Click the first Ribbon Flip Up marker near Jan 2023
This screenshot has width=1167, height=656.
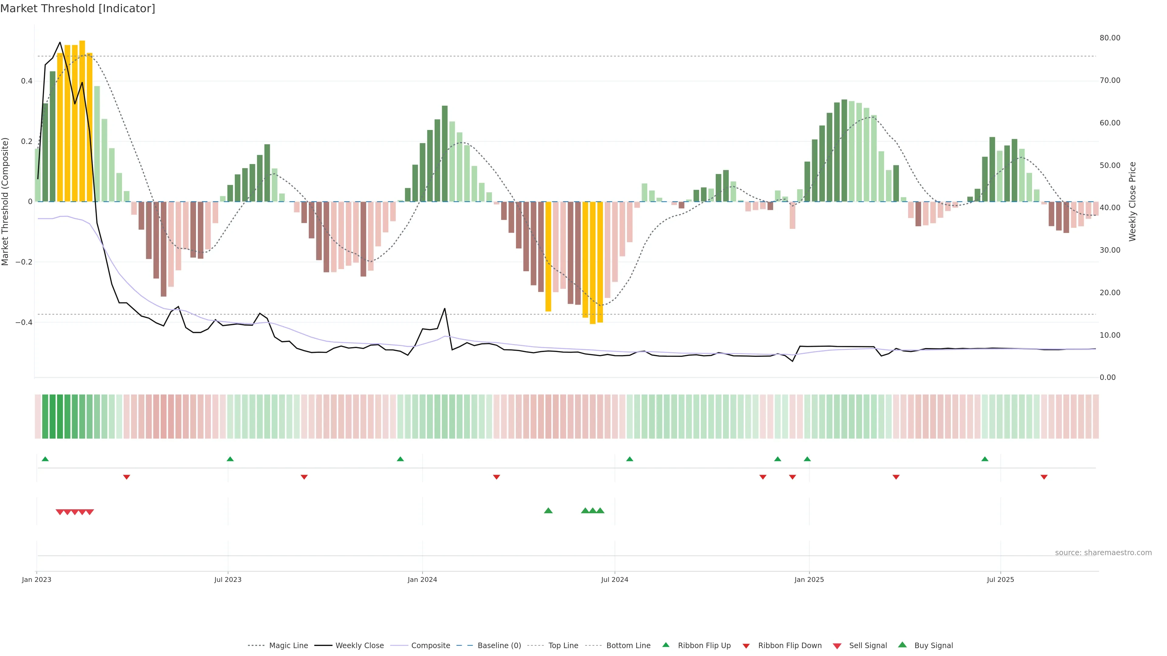[x=45, y=459]
